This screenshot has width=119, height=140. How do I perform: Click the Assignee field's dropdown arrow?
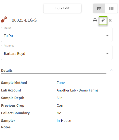[x=107, y=54]
